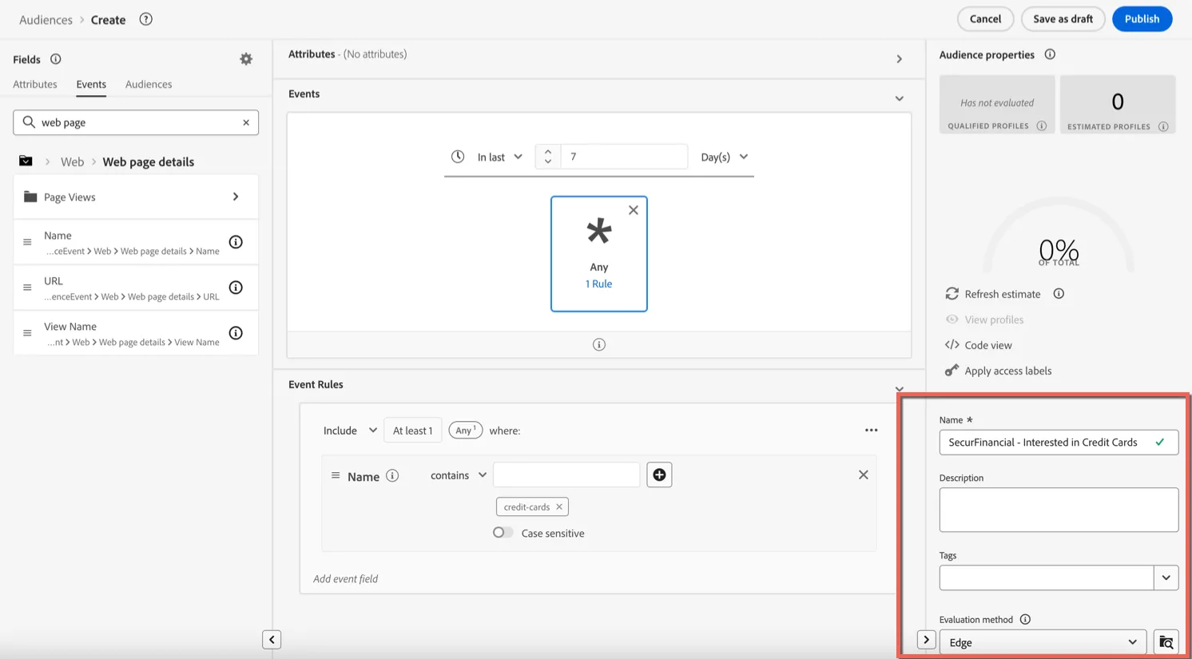
Task: Click the Description text area
Action: pyautogui.click(x=1059, y=510)
